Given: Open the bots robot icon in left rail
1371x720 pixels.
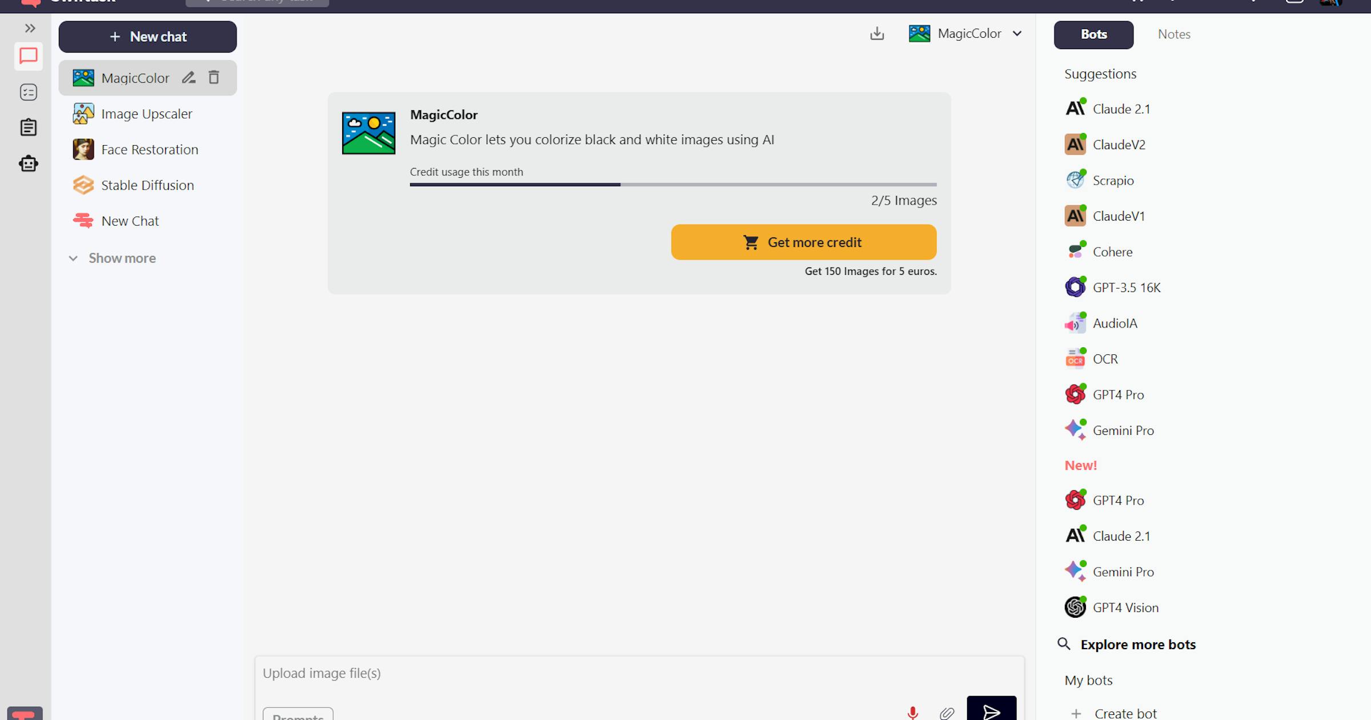Looking at the screenshot, I should point(29,164).
